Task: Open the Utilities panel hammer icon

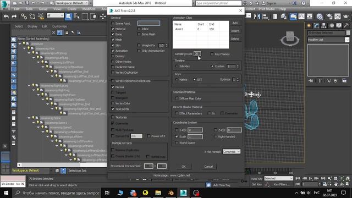Action: tap(346, 26)
